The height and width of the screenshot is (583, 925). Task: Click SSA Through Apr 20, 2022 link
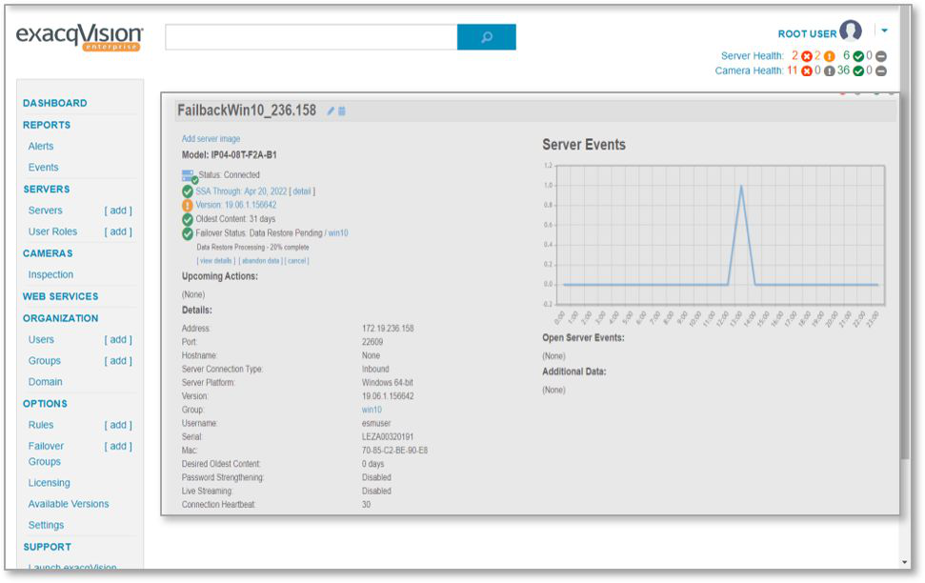(x=241, y=191)
